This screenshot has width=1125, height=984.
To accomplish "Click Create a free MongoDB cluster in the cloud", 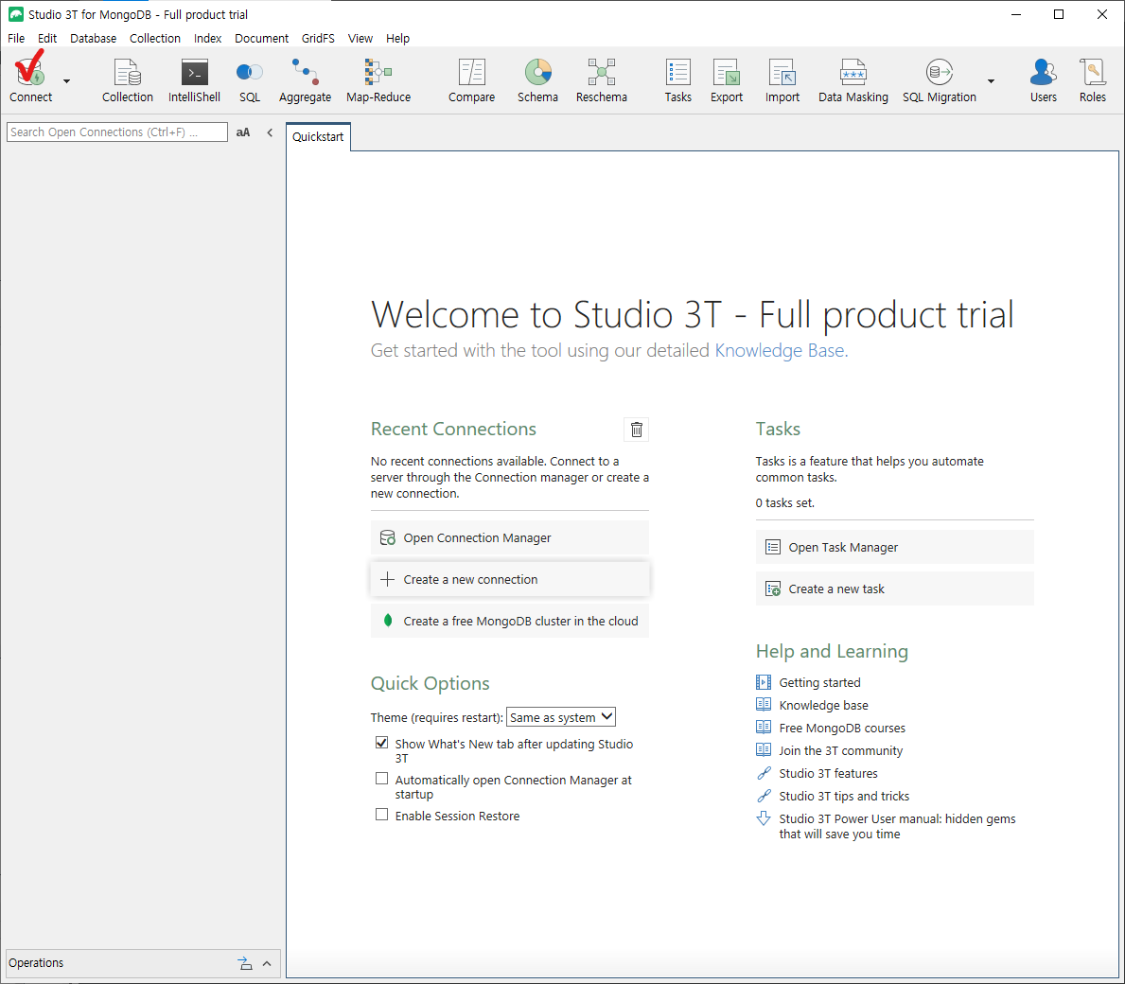I will (509, 621).
